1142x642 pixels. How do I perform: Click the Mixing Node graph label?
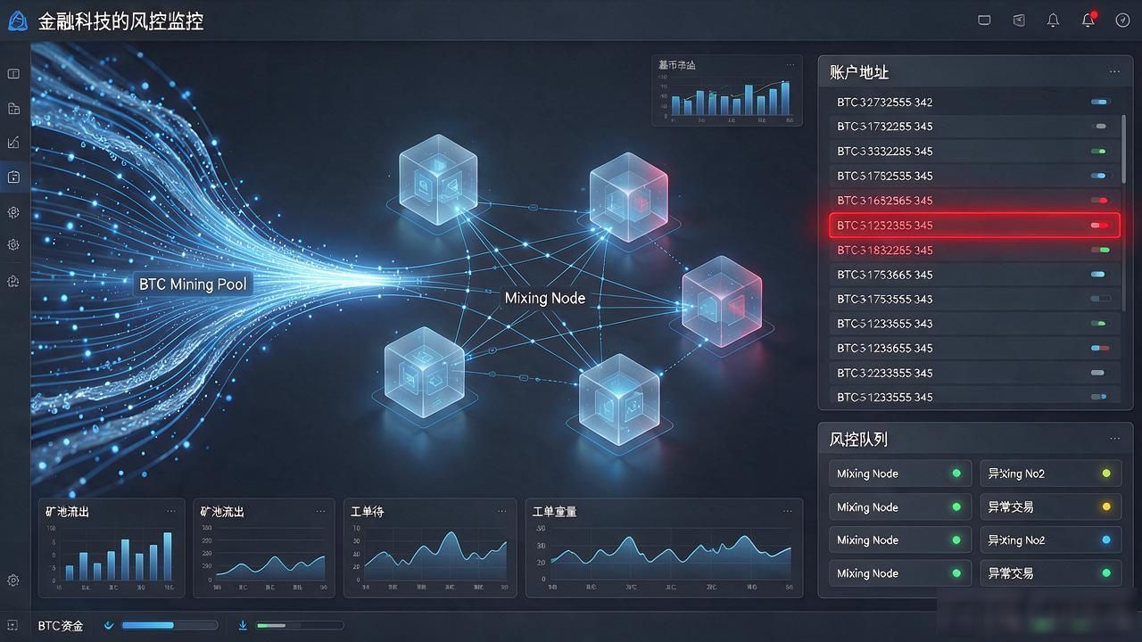(545, 298)
